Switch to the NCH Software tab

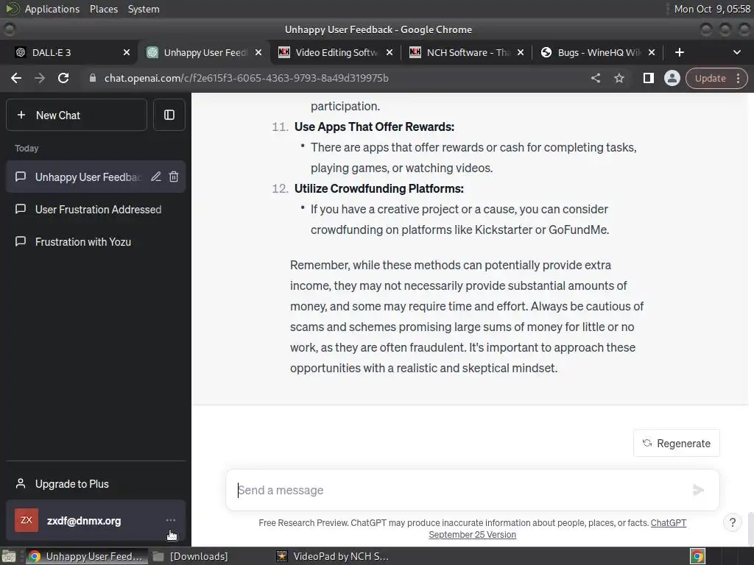click(468, 52)
